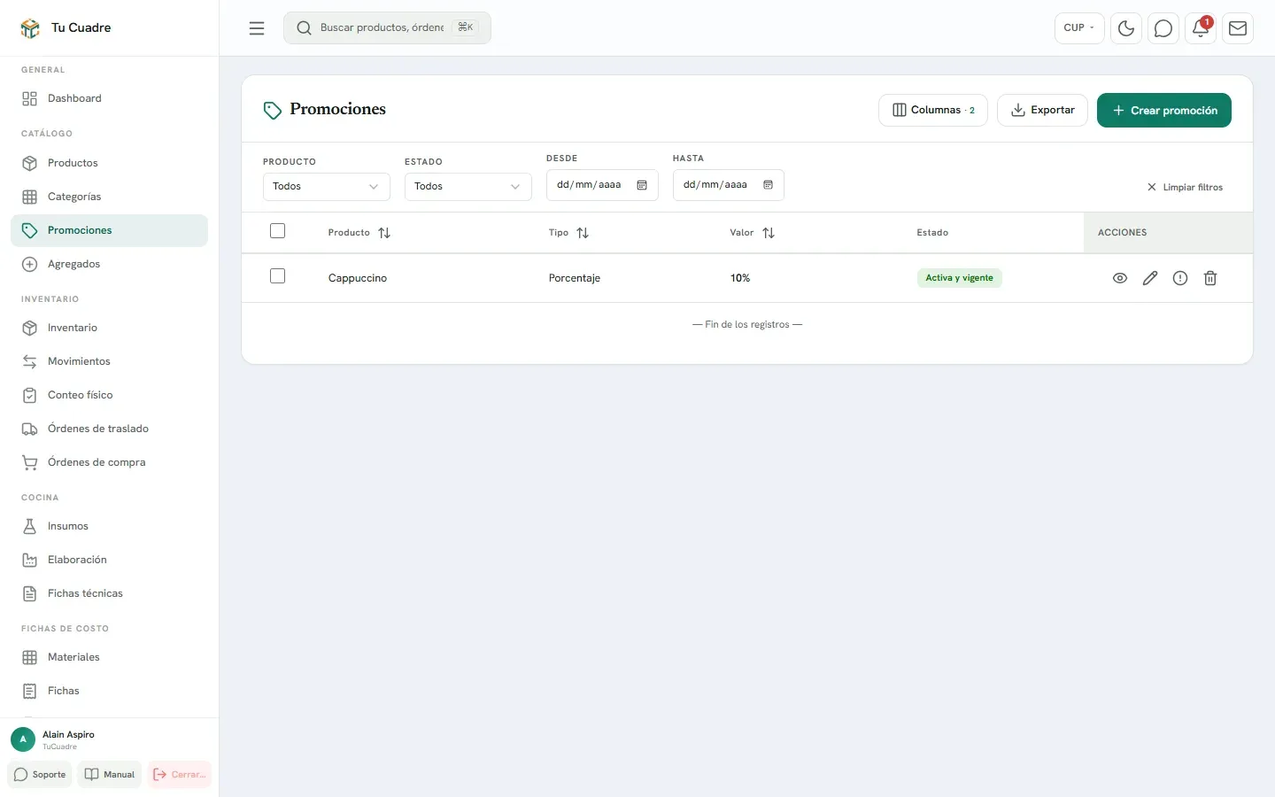
Task: Click the alert circle icon for Cappuccino
Action: pos(1180,278)
